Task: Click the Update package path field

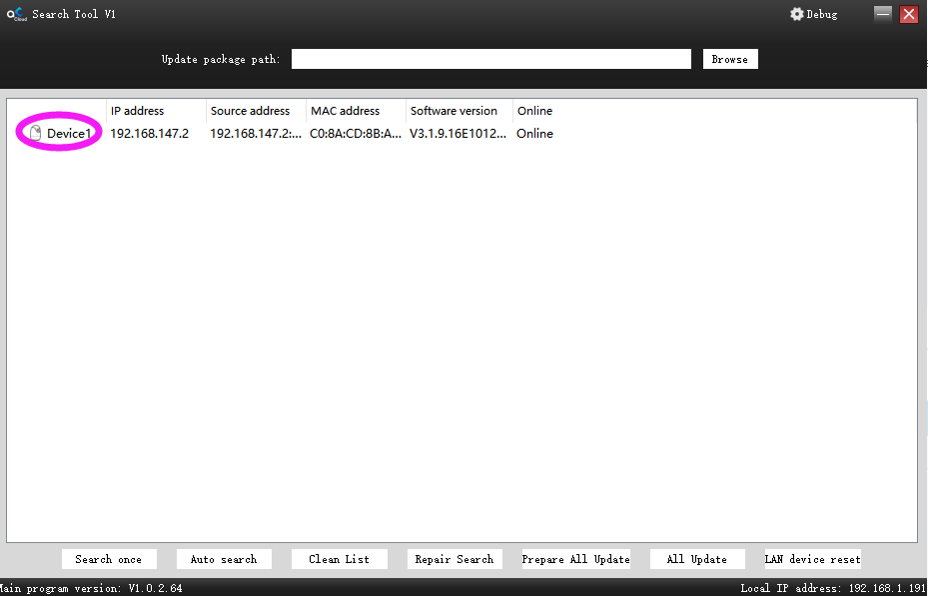Action: [x=491, y=59]
